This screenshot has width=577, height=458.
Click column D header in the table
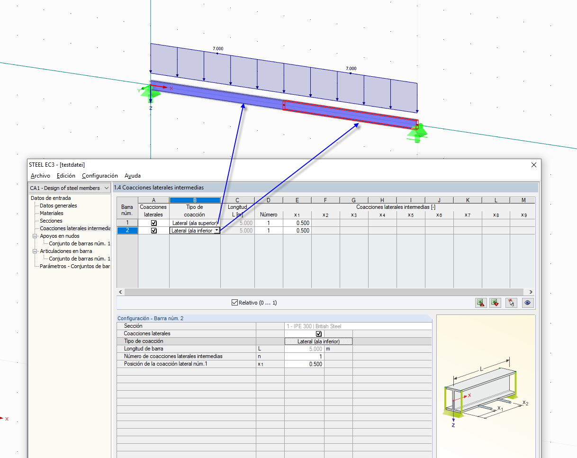(269, 200)
